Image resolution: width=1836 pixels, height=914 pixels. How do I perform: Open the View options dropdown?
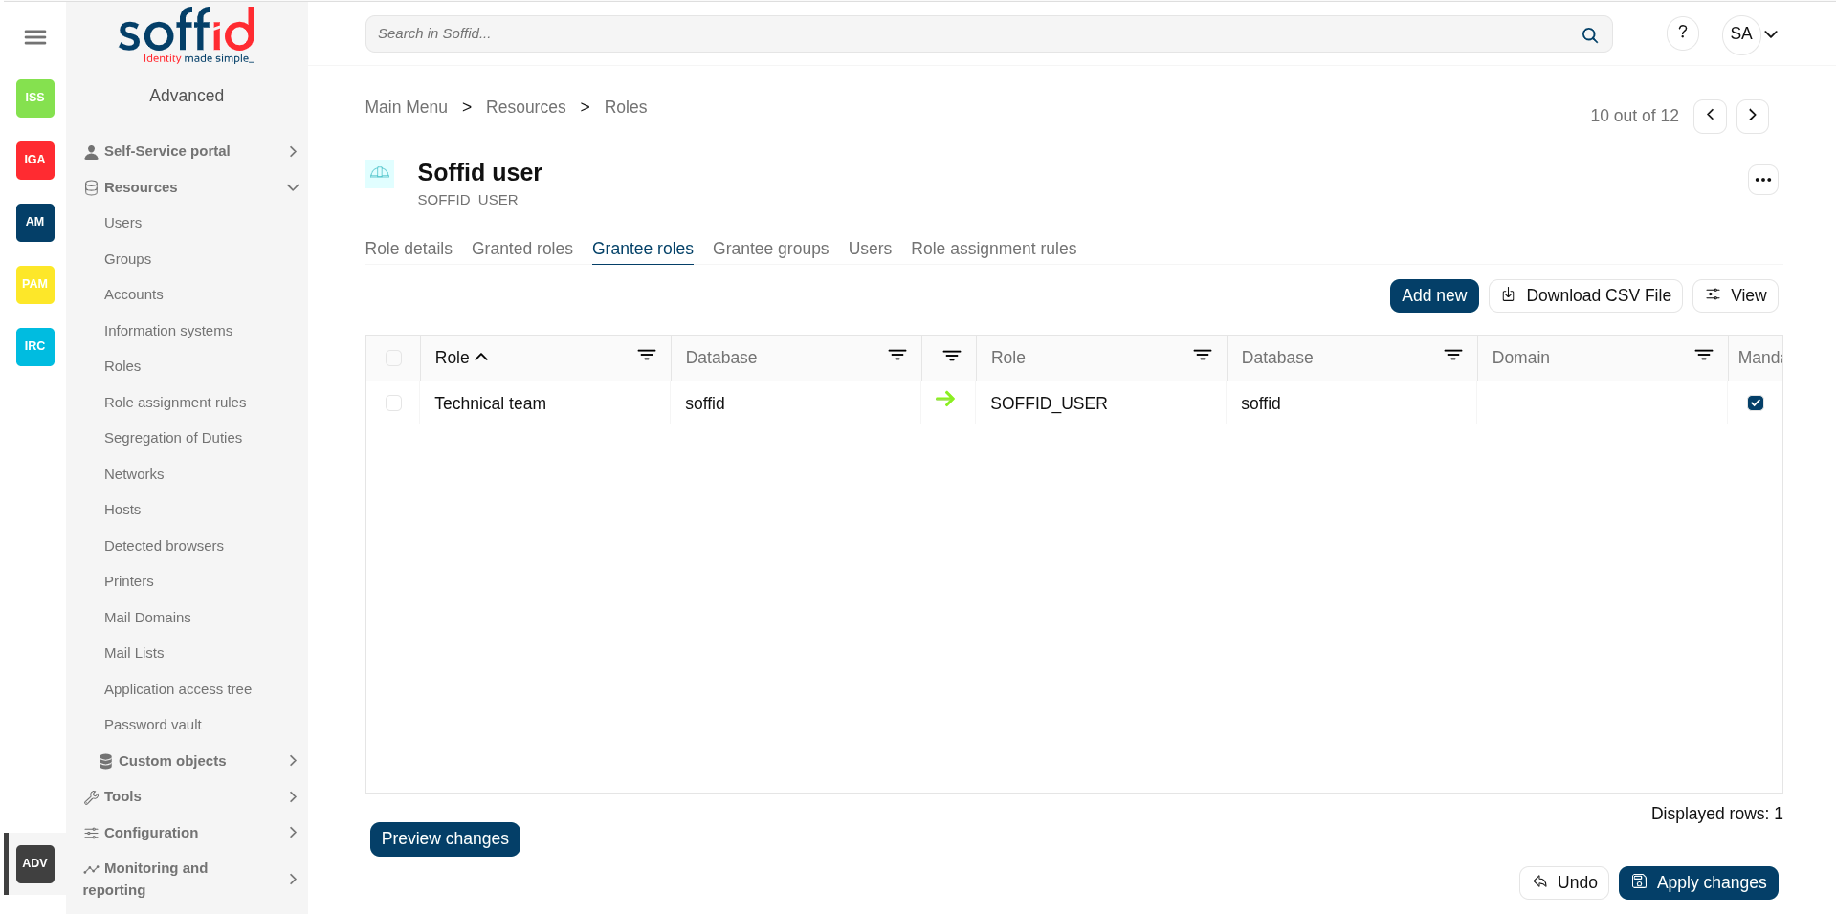tap(1735, 295)
